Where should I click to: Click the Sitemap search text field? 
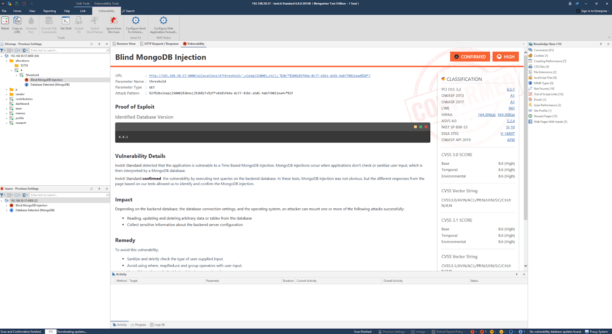pos(69,50)
